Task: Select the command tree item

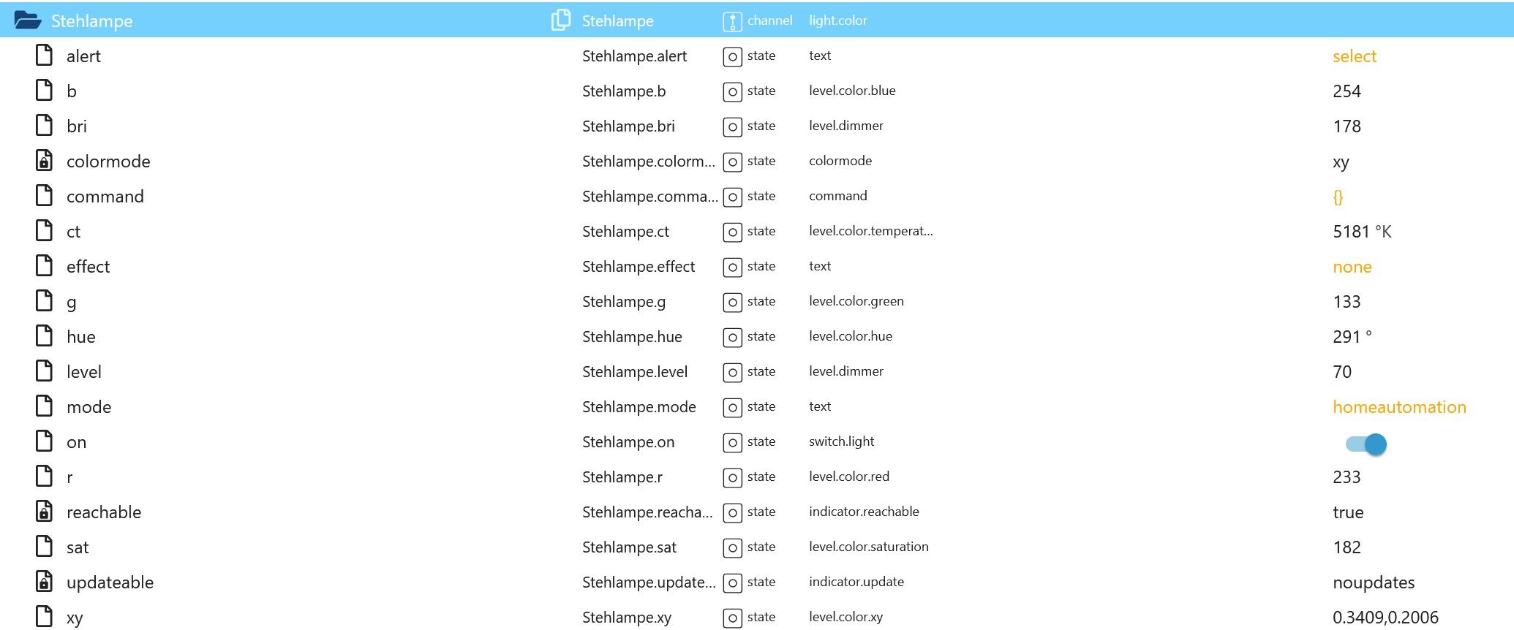Action: [x=105, y=197]
